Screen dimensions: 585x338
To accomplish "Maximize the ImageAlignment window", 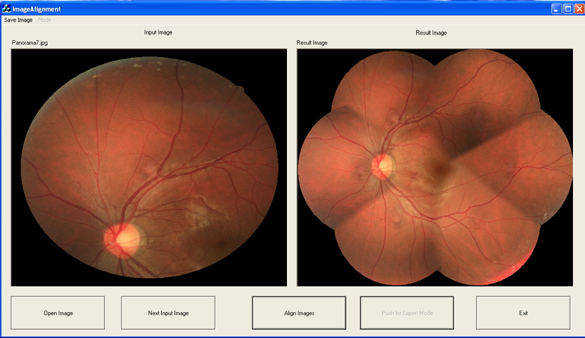I will (x=568, y=9).
